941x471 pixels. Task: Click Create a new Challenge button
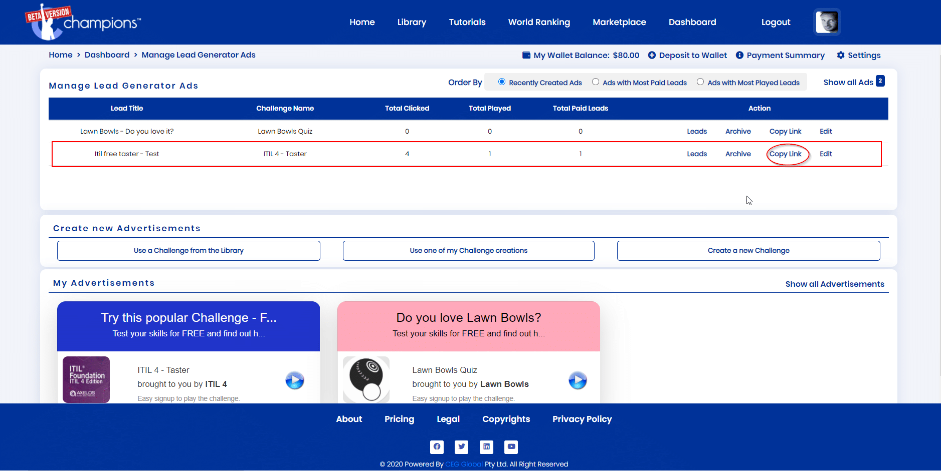(x=748, y=251)
